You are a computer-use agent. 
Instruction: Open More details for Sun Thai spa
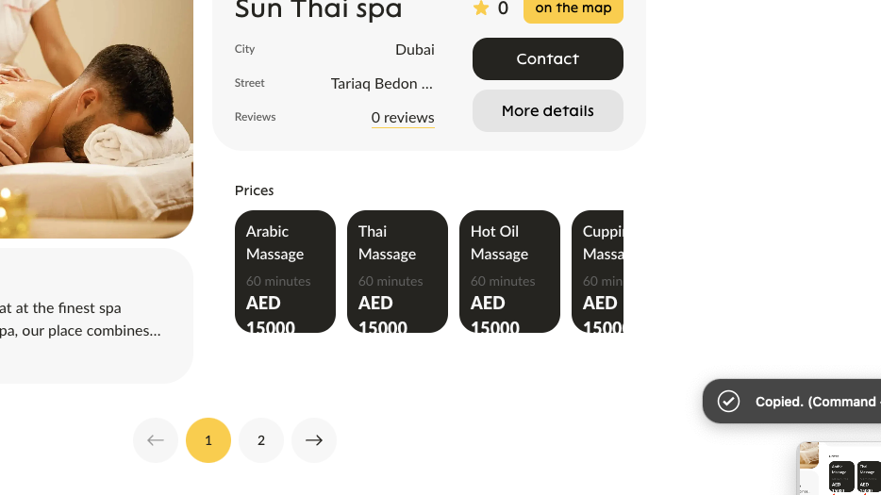[547, 111]
